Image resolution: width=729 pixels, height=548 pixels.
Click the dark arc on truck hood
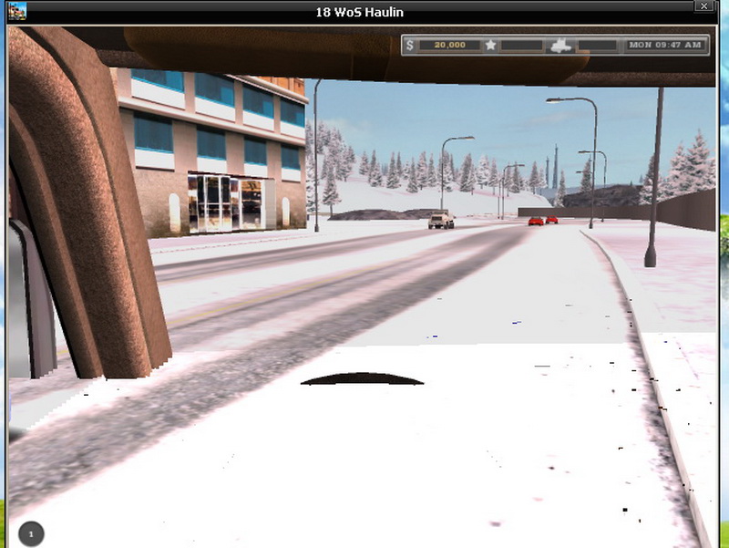[x=362, y=378]
